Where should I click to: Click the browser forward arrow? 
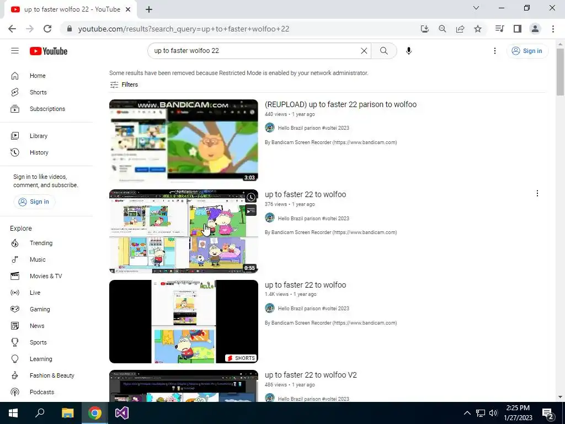30,29
